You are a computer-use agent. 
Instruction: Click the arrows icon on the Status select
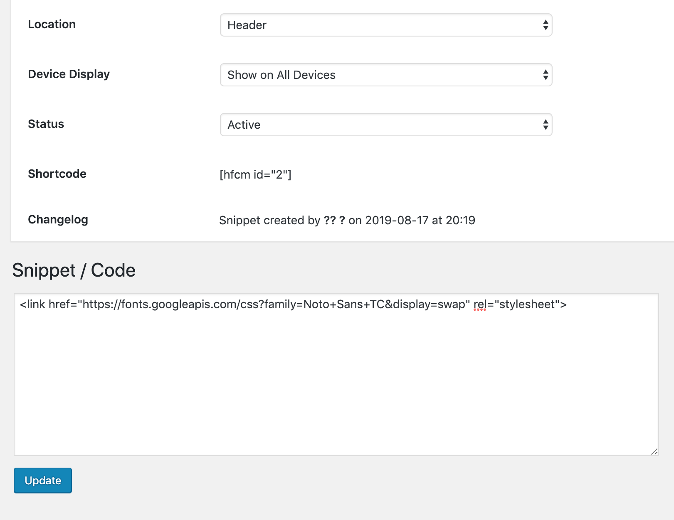pyautogui.click(x=545, y=125)
